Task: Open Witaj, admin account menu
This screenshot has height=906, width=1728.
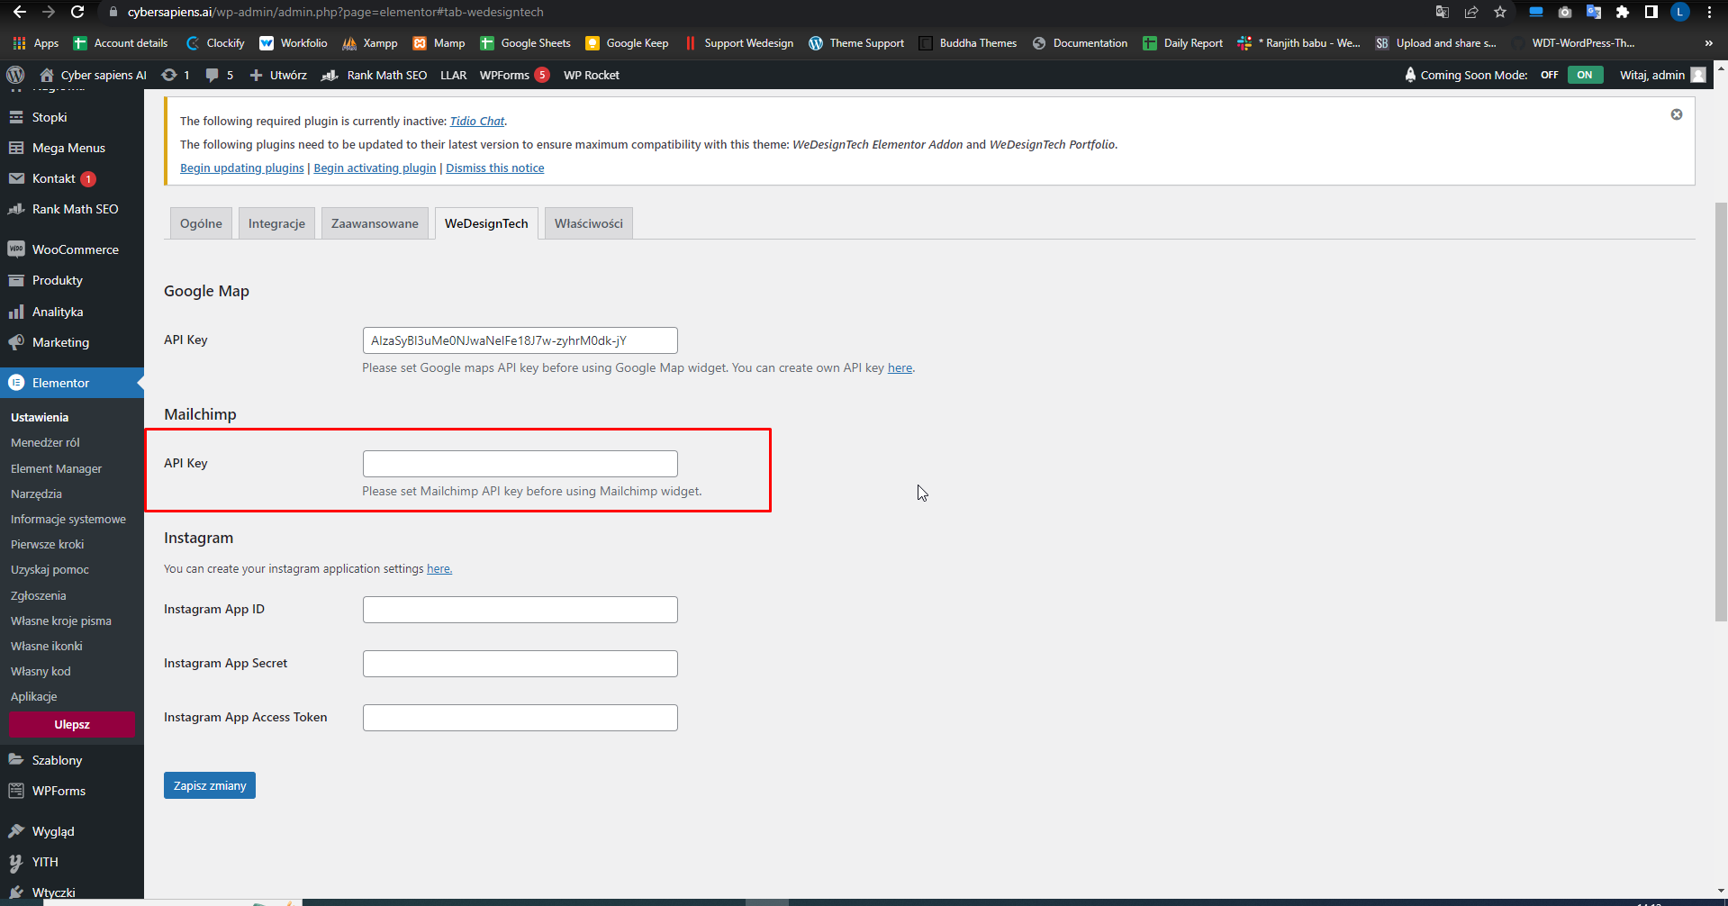Action: coord(1662,75)
